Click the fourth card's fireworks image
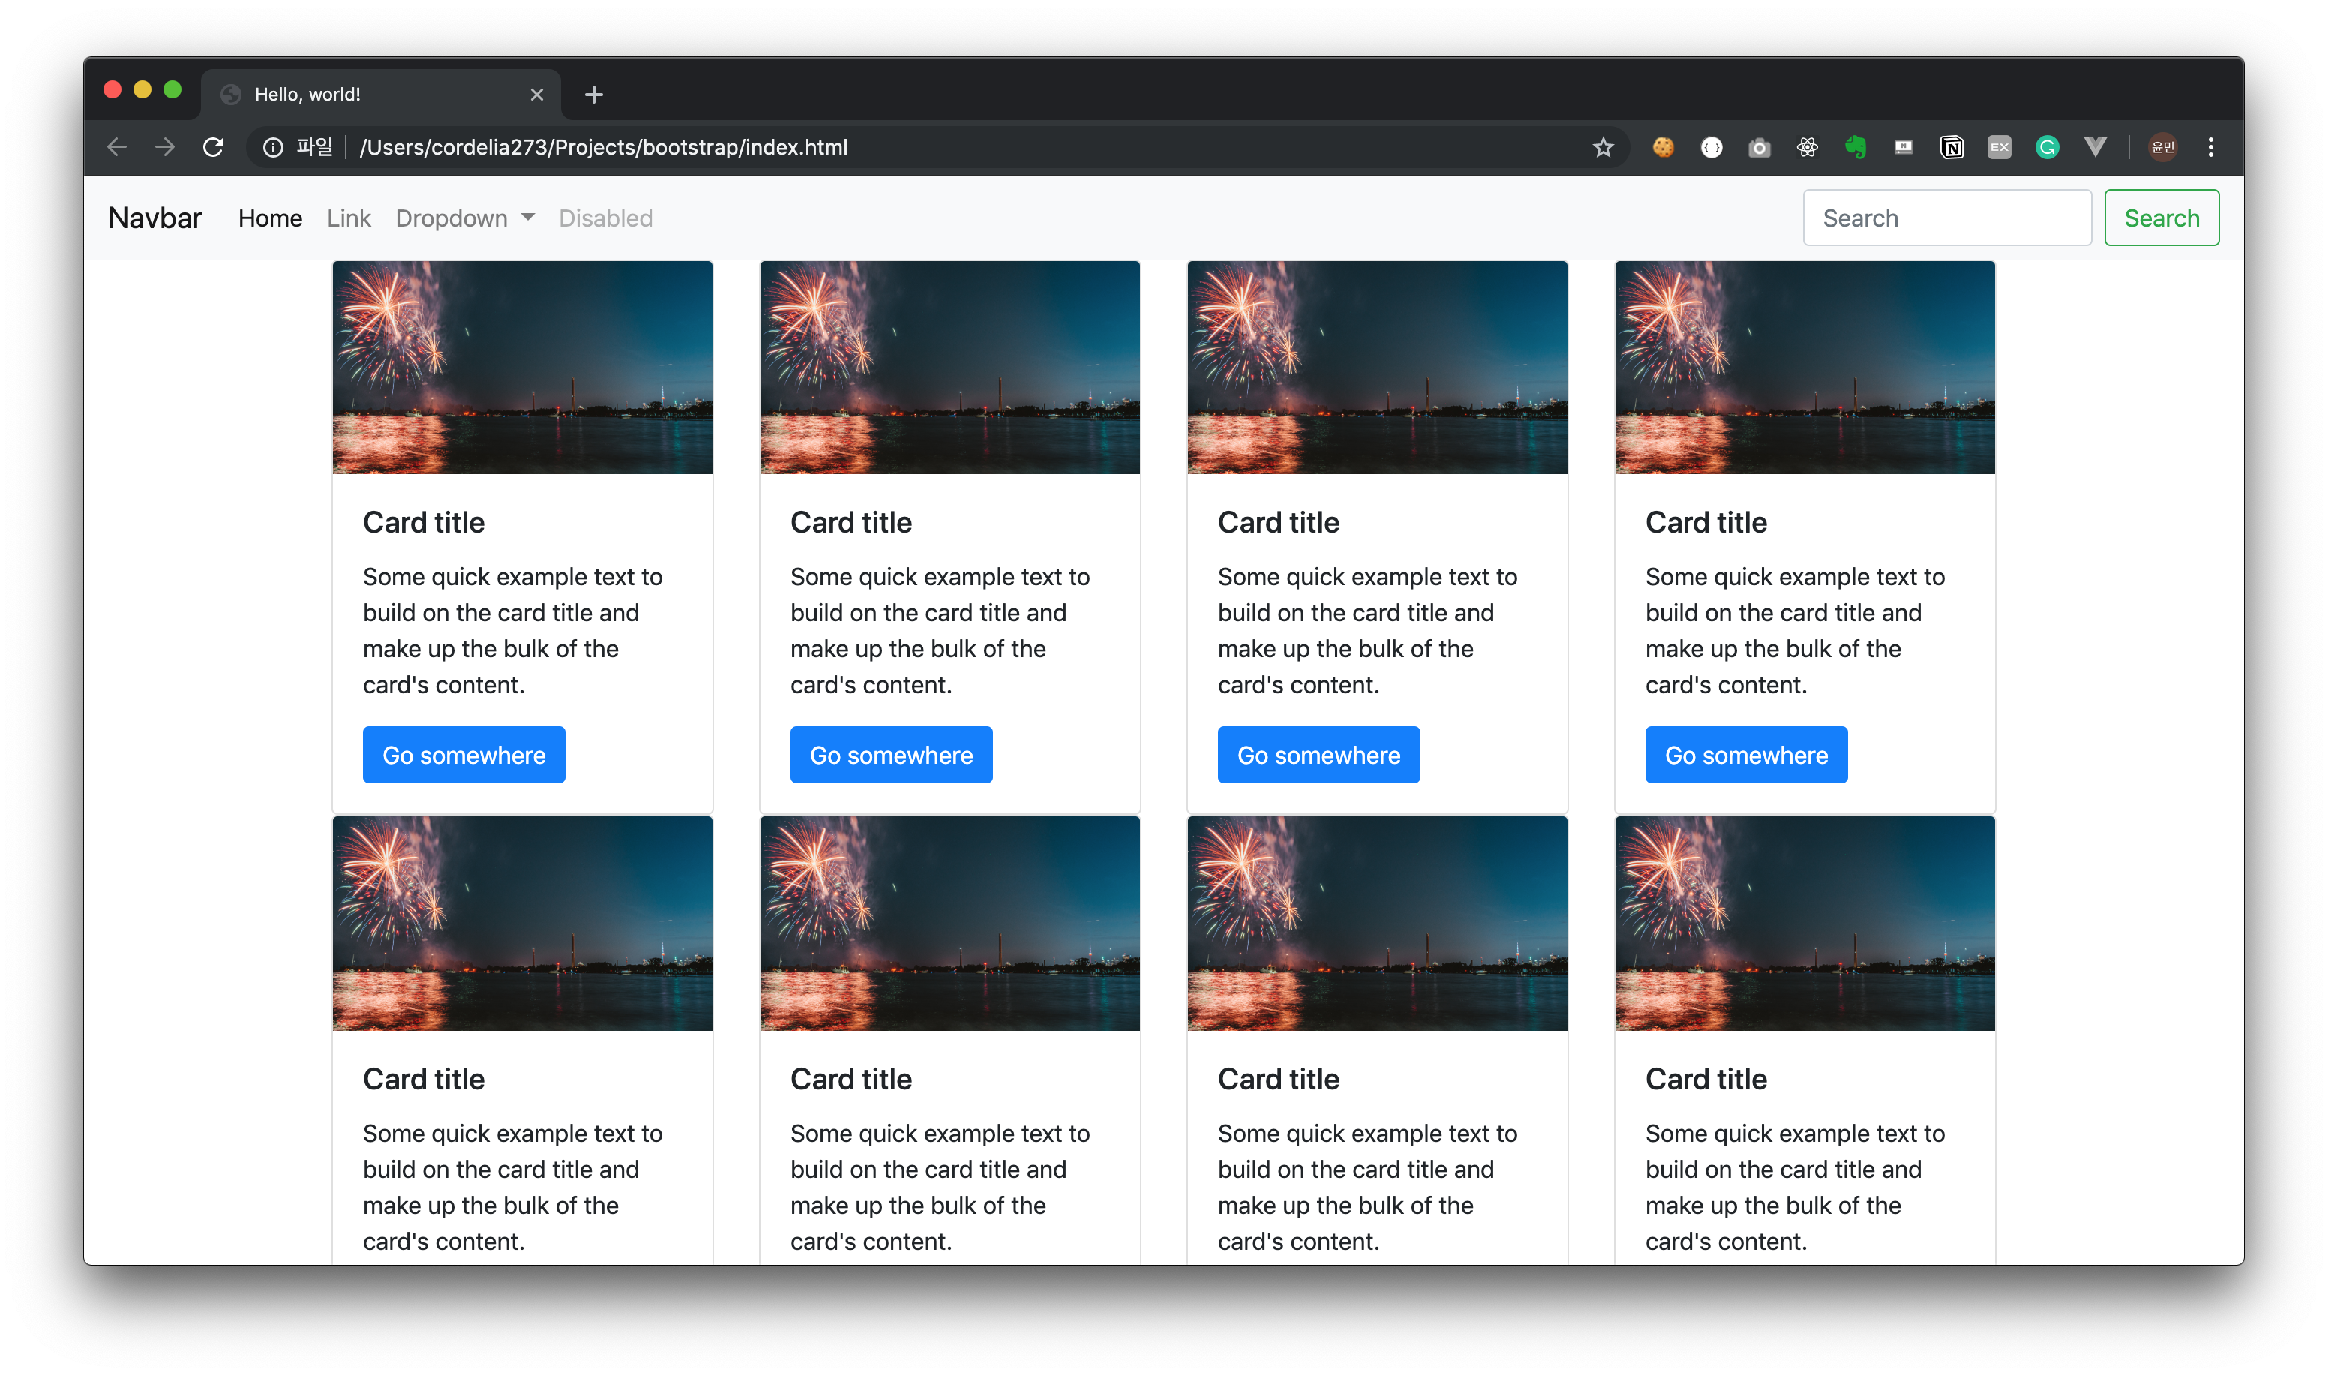This screenshot has width=2328, height=1376. click(1804, 367)
